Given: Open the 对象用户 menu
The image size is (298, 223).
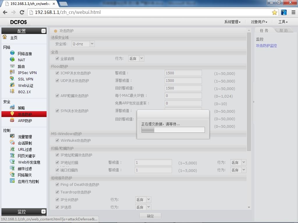Looking at the screenshot, I should (259, 22).
